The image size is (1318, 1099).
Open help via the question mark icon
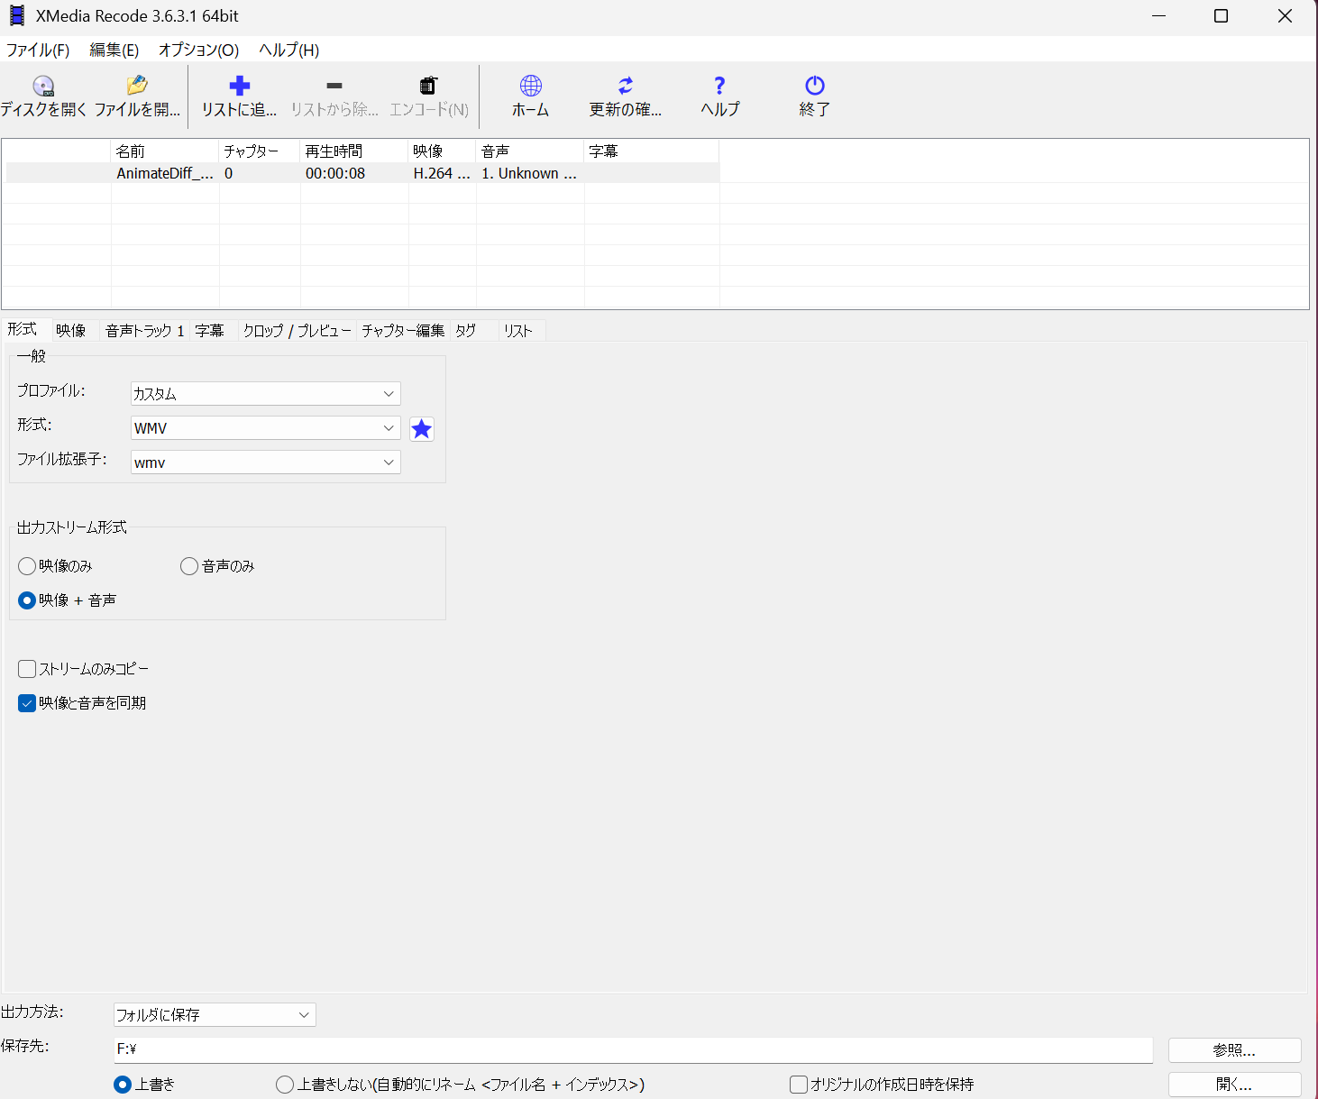(719, 86)
